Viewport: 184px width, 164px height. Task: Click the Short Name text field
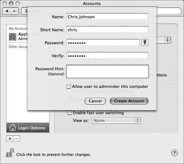107,29
